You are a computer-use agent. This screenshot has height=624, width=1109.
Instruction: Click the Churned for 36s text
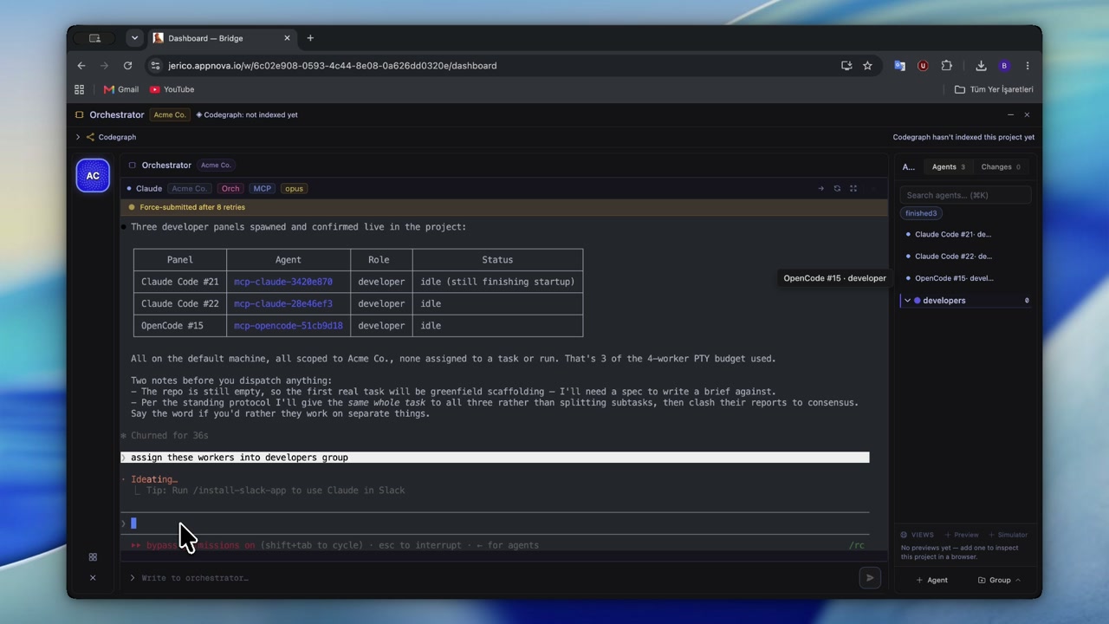coord(169,436)
